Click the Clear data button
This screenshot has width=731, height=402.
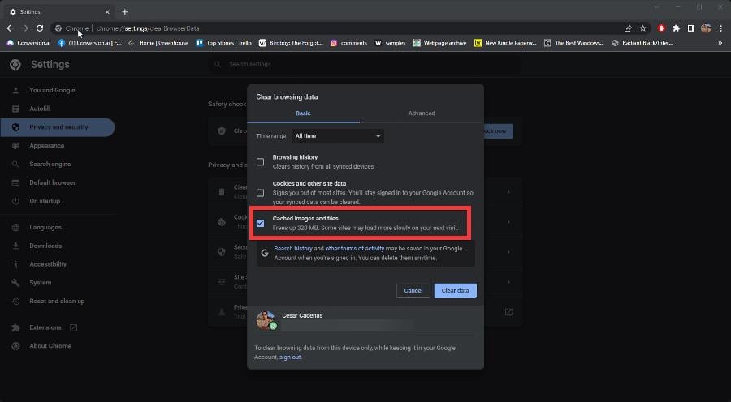click(x=456, y=290)
